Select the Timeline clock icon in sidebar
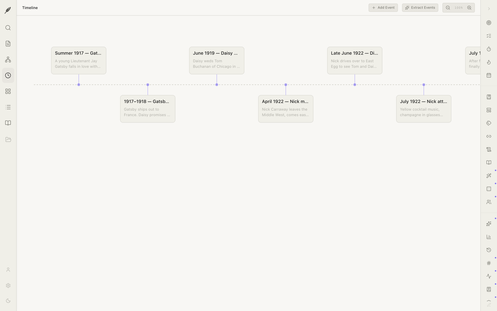Screen dimensions: 497x311 [x=8, y=76]
